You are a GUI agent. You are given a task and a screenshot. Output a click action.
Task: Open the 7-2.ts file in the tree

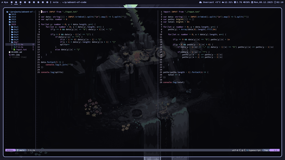[x=20, y=47]
